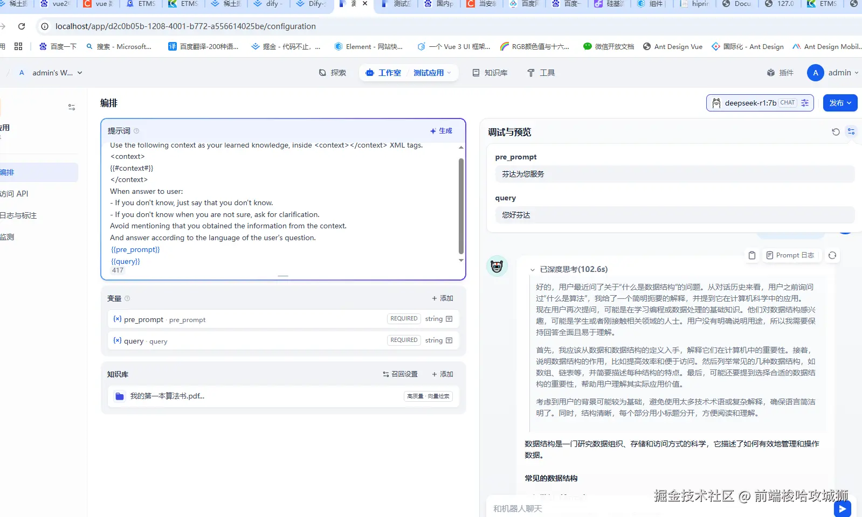The width and height of the screenshot is (862, 517).
Task: Restart the debug conversation refresh icon
Action: [x=836, y=131]
